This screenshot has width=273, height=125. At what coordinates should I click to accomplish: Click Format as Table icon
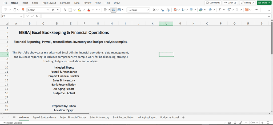click(191, 10)
